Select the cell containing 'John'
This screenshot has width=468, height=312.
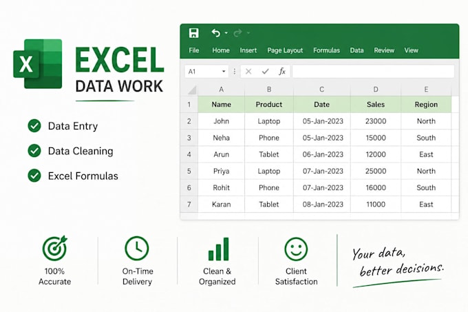point(221,121)
